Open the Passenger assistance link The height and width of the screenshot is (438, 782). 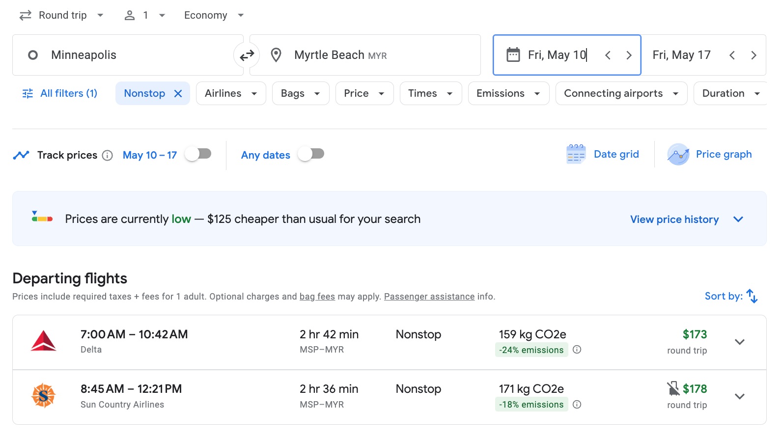(429, 297)
